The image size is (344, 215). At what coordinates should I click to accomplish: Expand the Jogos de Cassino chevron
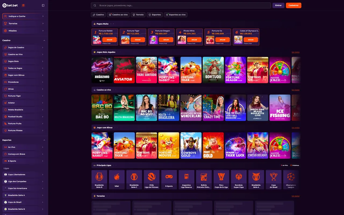tap(43, 48)
